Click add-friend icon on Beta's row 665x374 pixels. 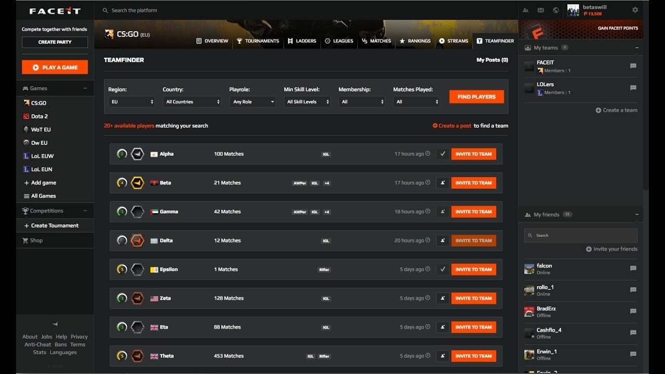point(442,183)
